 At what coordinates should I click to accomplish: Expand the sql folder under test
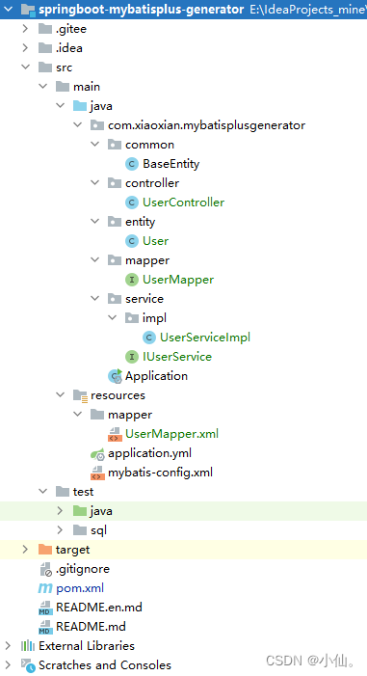[60, 529]
